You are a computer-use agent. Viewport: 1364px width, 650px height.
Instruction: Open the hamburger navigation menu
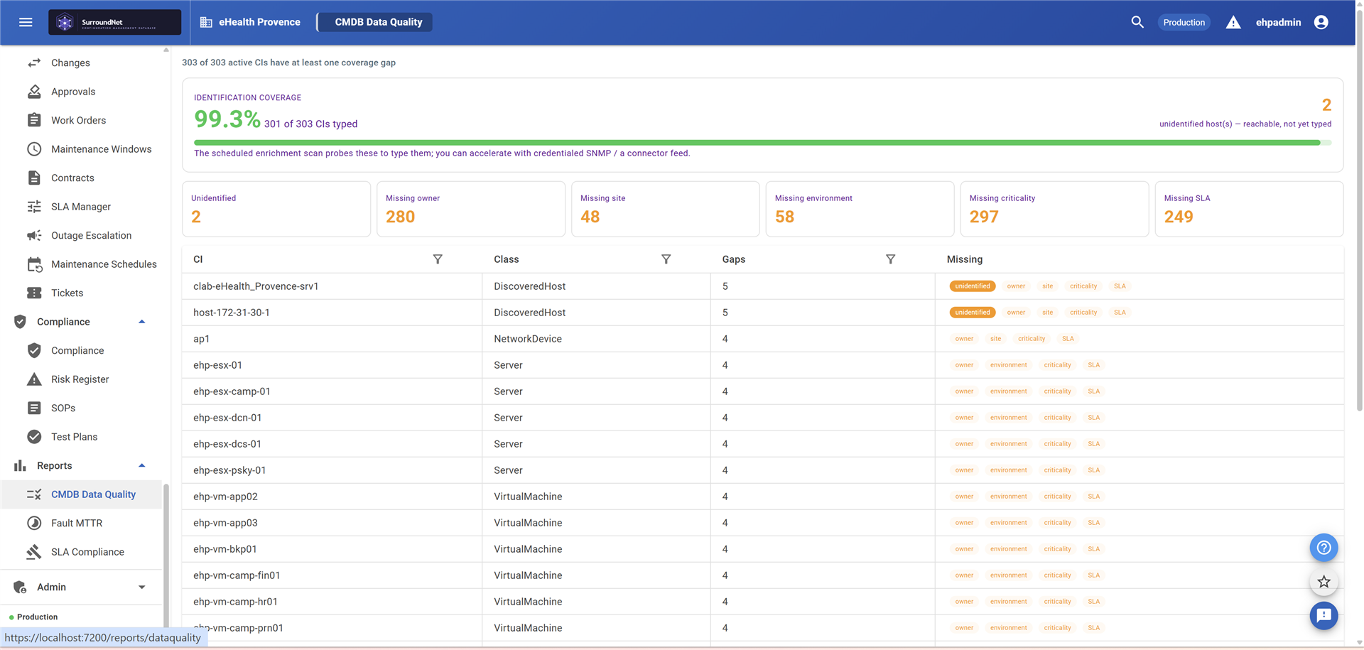pyautogui.click(x=26, y=22)
